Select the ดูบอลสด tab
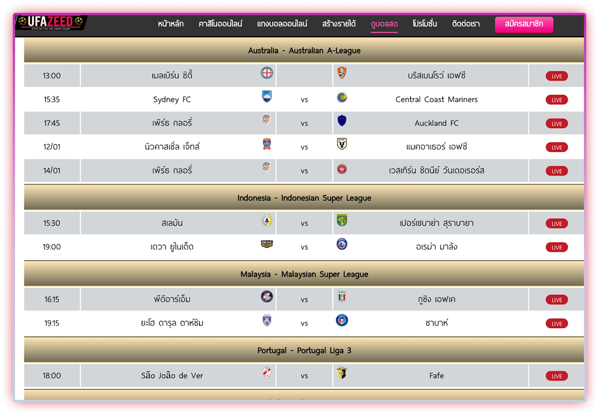The width and height of the screenshot is (599, 415). (384, 24)
